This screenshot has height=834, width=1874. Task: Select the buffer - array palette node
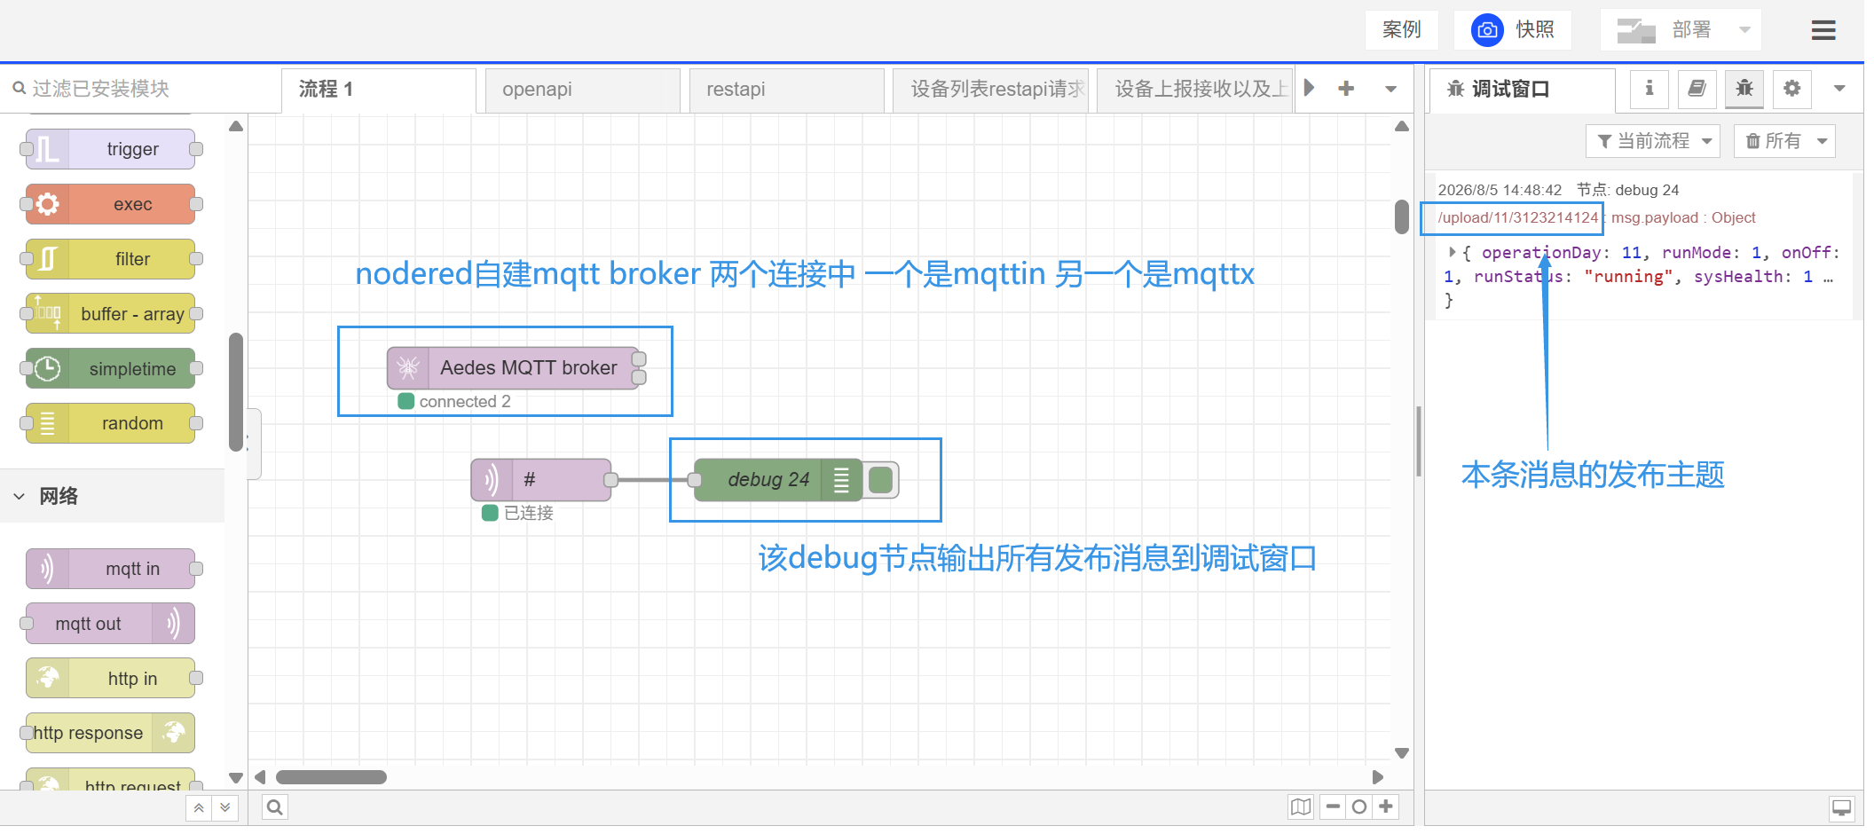111,314
